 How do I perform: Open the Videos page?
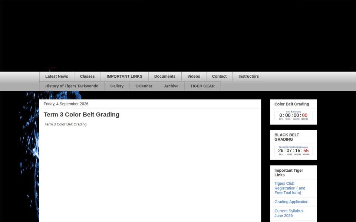(x=194, y=76)
